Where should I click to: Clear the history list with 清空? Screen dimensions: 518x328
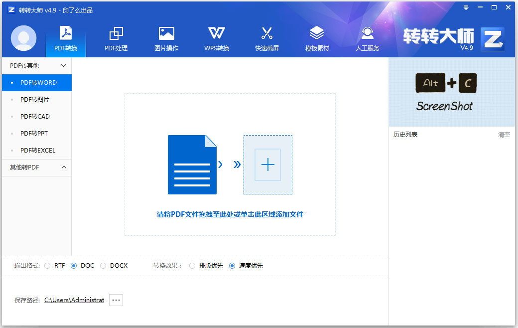pyautogui.click(x=504, y=134)
